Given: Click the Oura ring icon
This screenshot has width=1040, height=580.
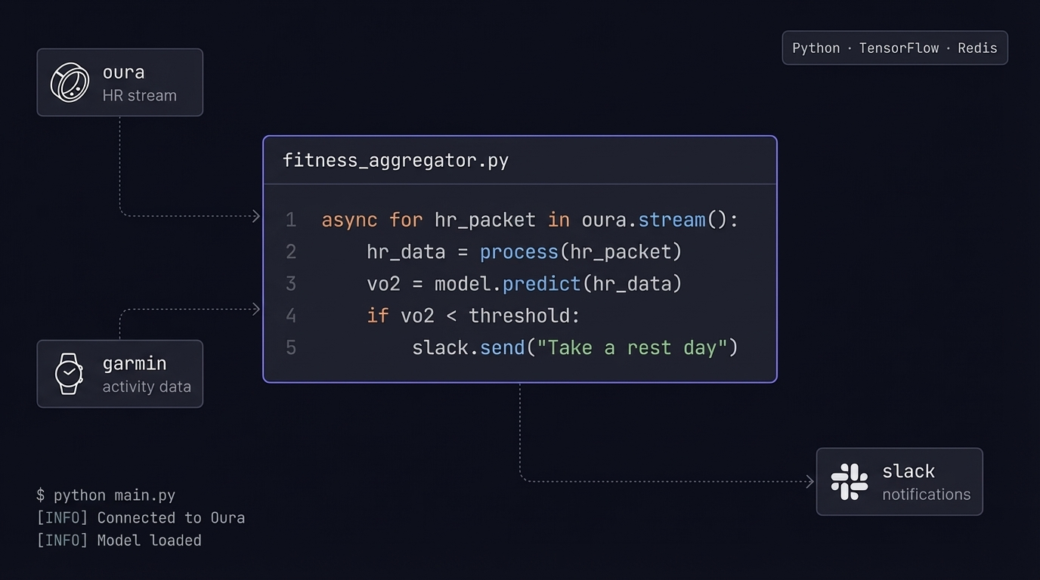Looking at the screenshot, I should coord(70,82).
